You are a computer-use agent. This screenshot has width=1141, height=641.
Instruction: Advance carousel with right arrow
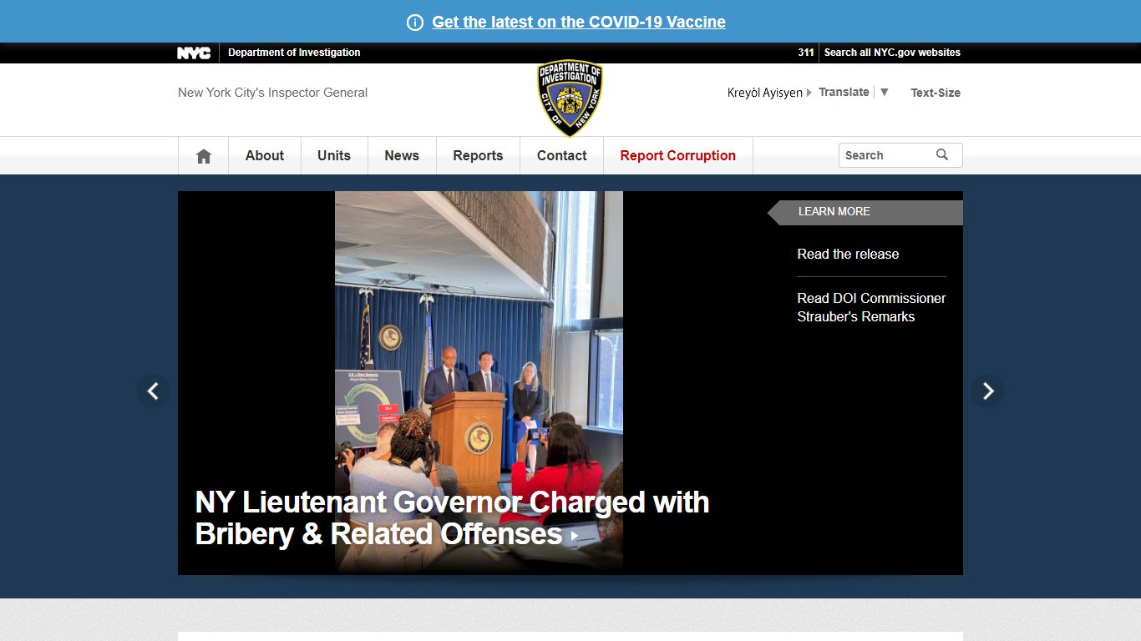click(987, 391)
